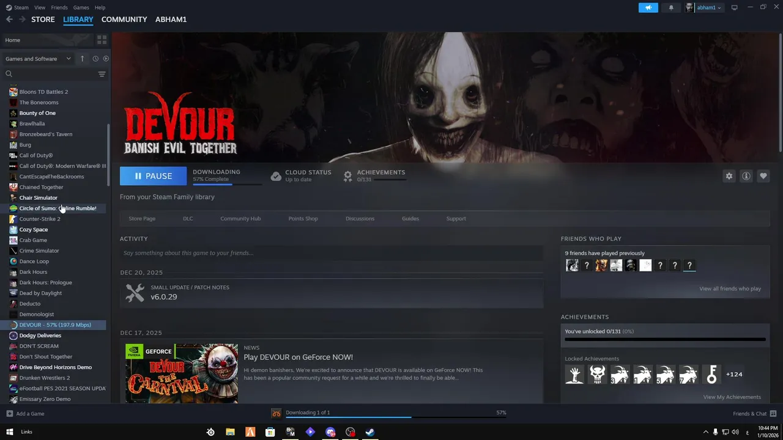Open the Windows Start button

pyautogui.click(x=9, y=432)
